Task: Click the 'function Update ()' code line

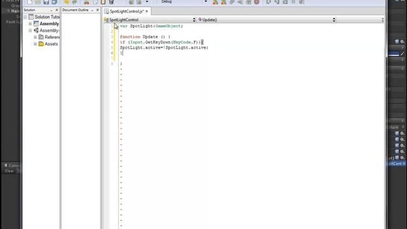Action: pos(145,37)
